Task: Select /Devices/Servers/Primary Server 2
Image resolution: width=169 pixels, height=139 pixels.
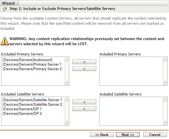Action: coord(32,69)
